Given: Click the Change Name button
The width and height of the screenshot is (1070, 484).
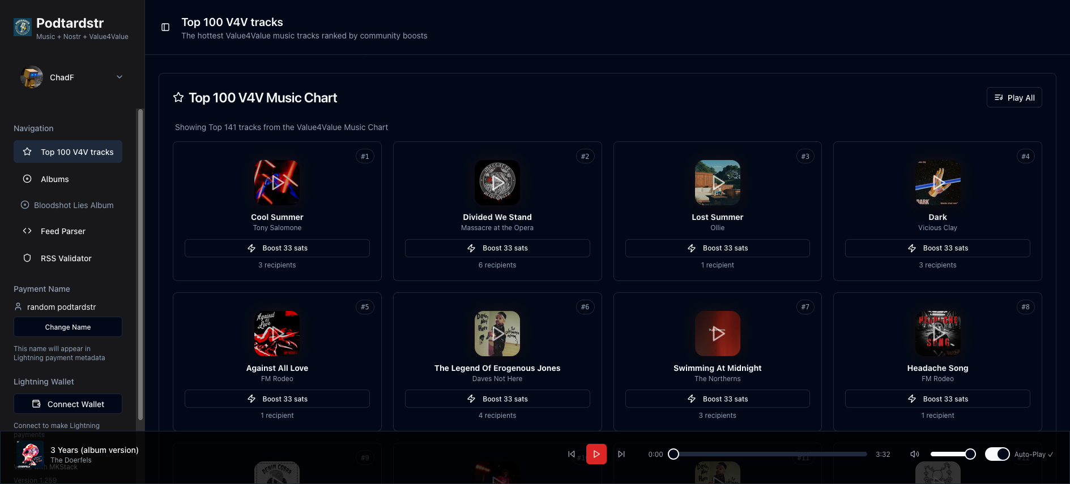Looking at the screenshot, I should pyautogui.click(x=68, y=327).
